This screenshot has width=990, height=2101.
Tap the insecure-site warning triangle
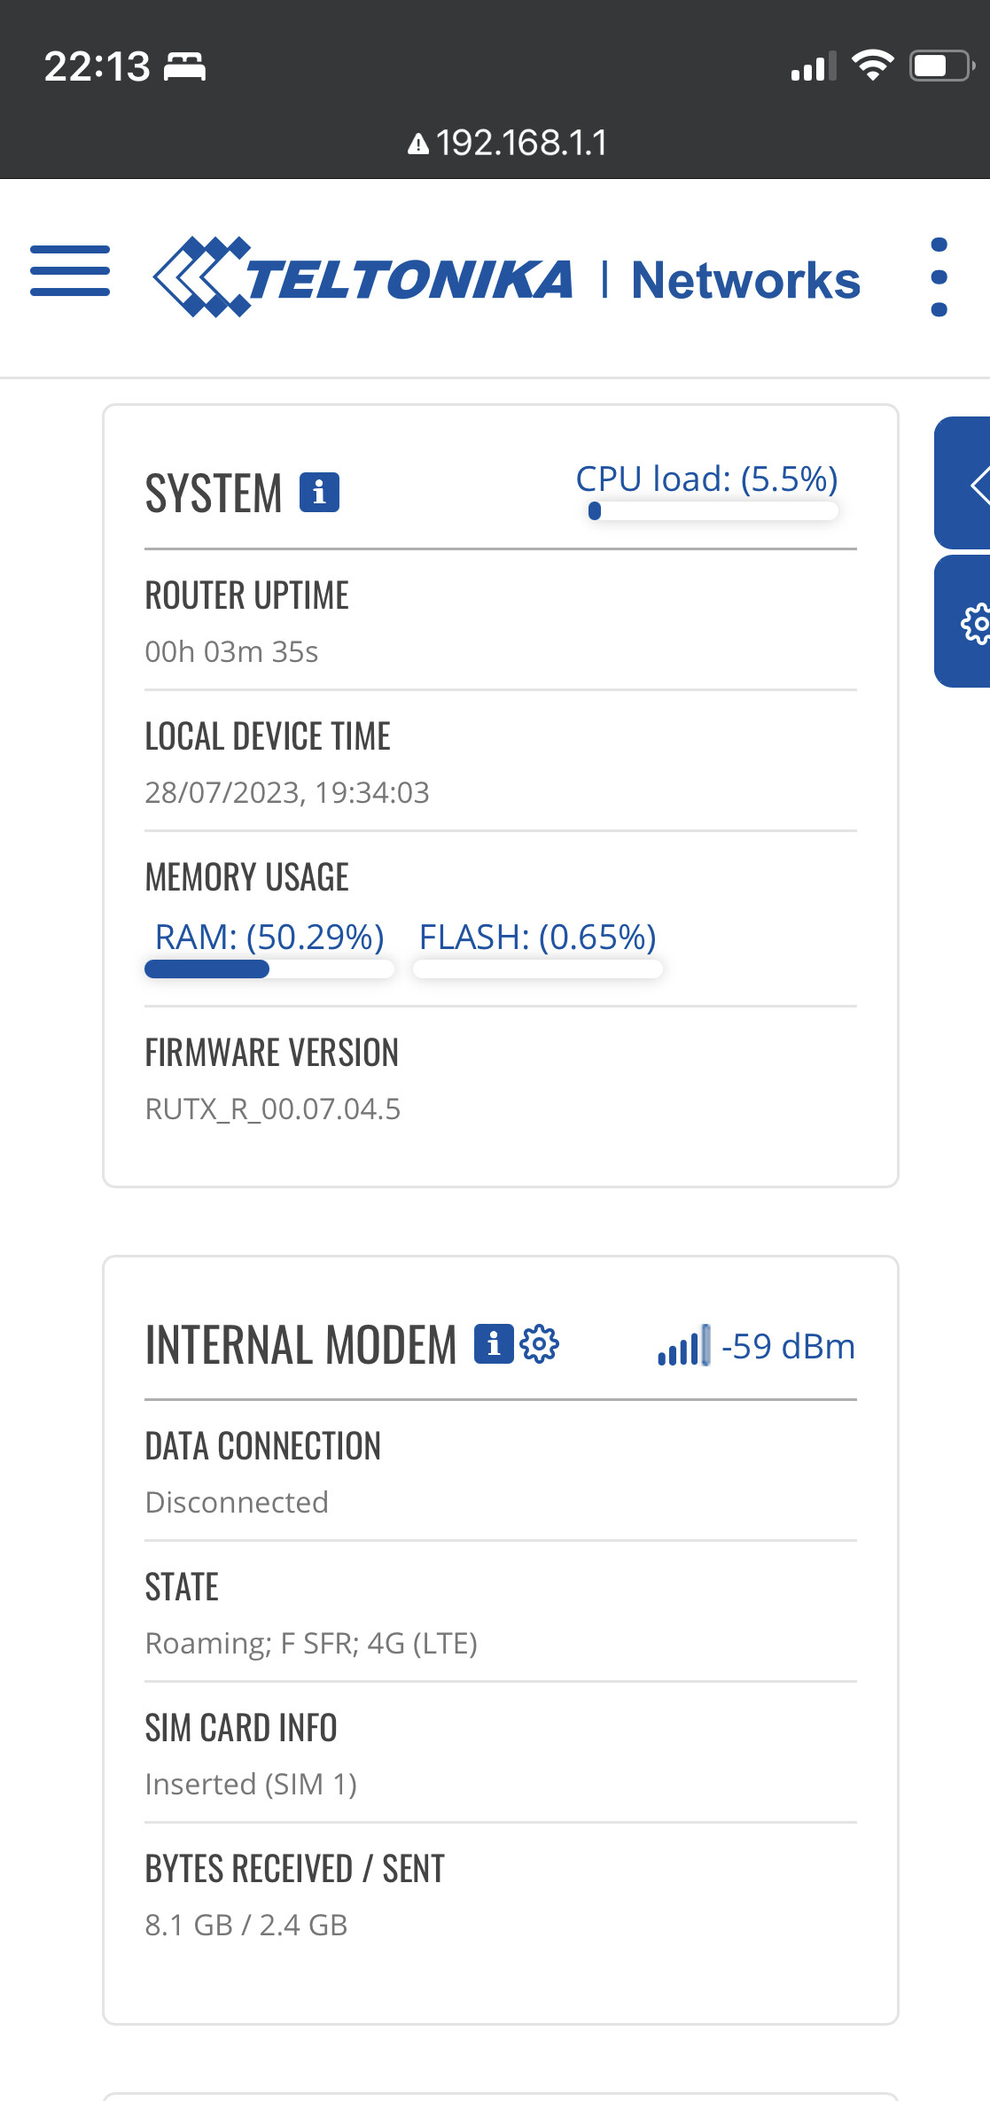(x=418, y=144)
